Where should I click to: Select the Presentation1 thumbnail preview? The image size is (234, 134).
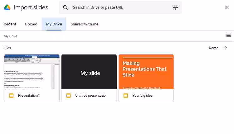point(32,72)
